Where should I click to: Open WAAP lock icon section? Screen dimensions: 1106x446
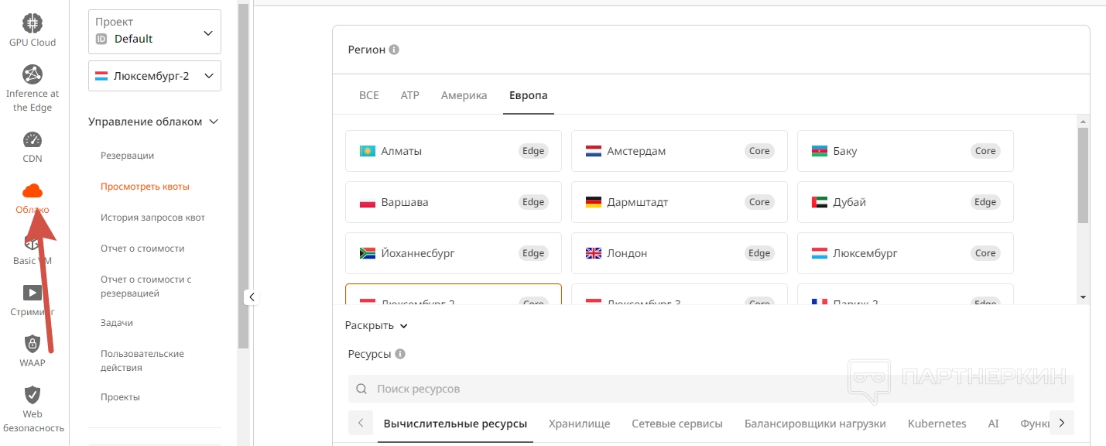coord(33,344)
